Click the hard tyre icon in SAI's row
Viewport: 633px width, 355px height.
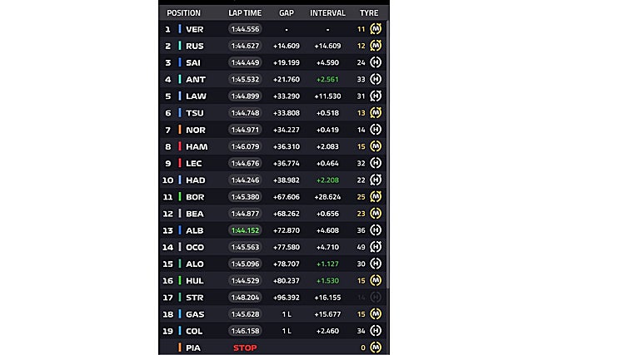pos(376,62)
